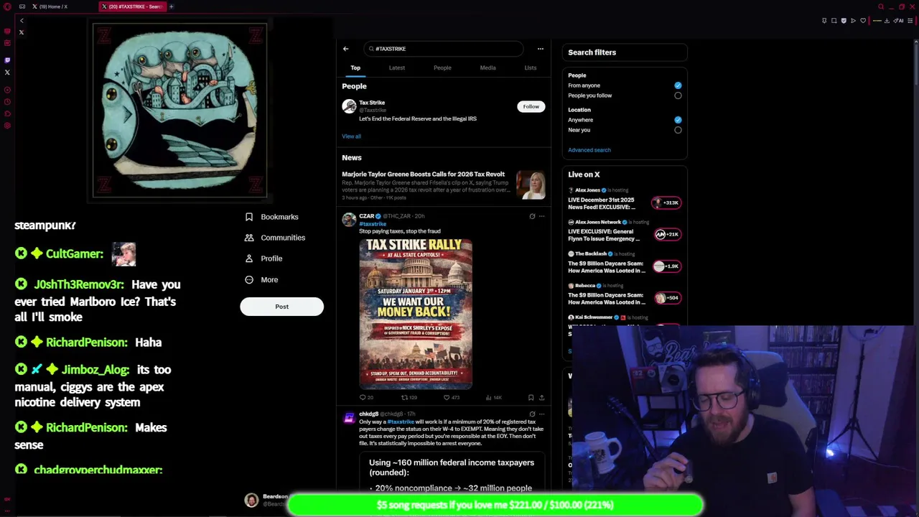Switch to the People results tab
Image resolution: width=919 pixels, height=517 pixels.
[442, 67]
